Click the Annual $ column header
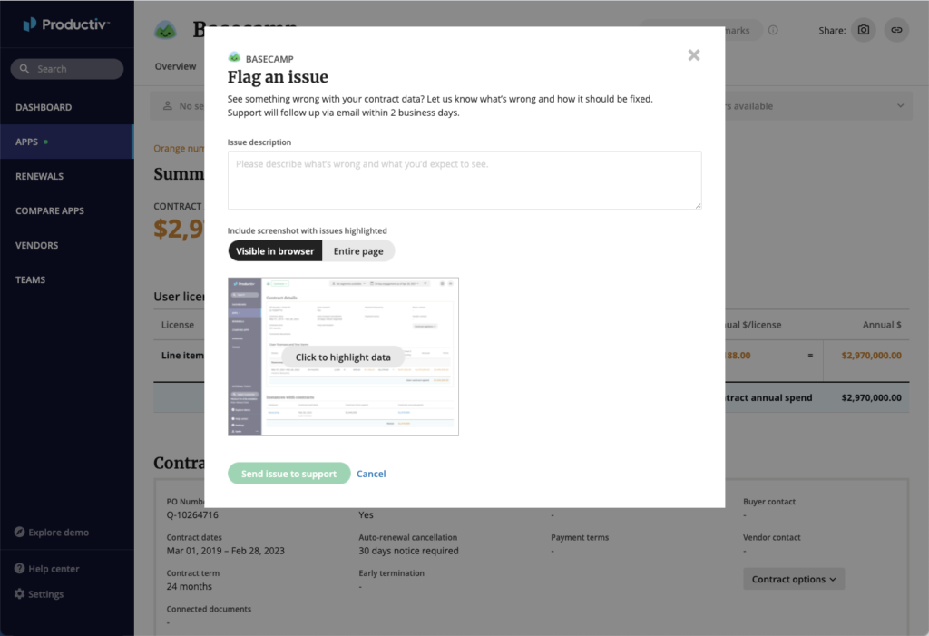This screenshot has width=929, height=636. tap(882, 325)
